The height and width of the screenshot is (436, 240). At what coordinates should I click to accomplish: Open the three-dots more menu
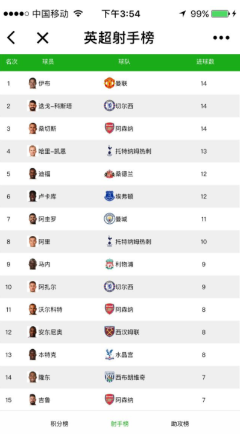pyautogui.click(x=221, y=37)
